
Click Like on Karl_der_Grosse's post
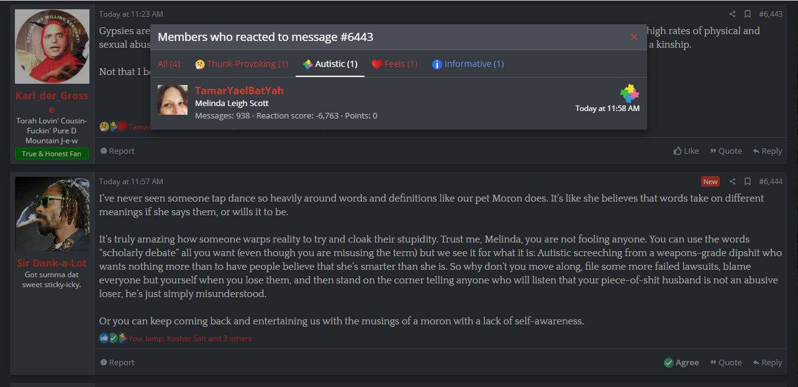coord(686,151)
